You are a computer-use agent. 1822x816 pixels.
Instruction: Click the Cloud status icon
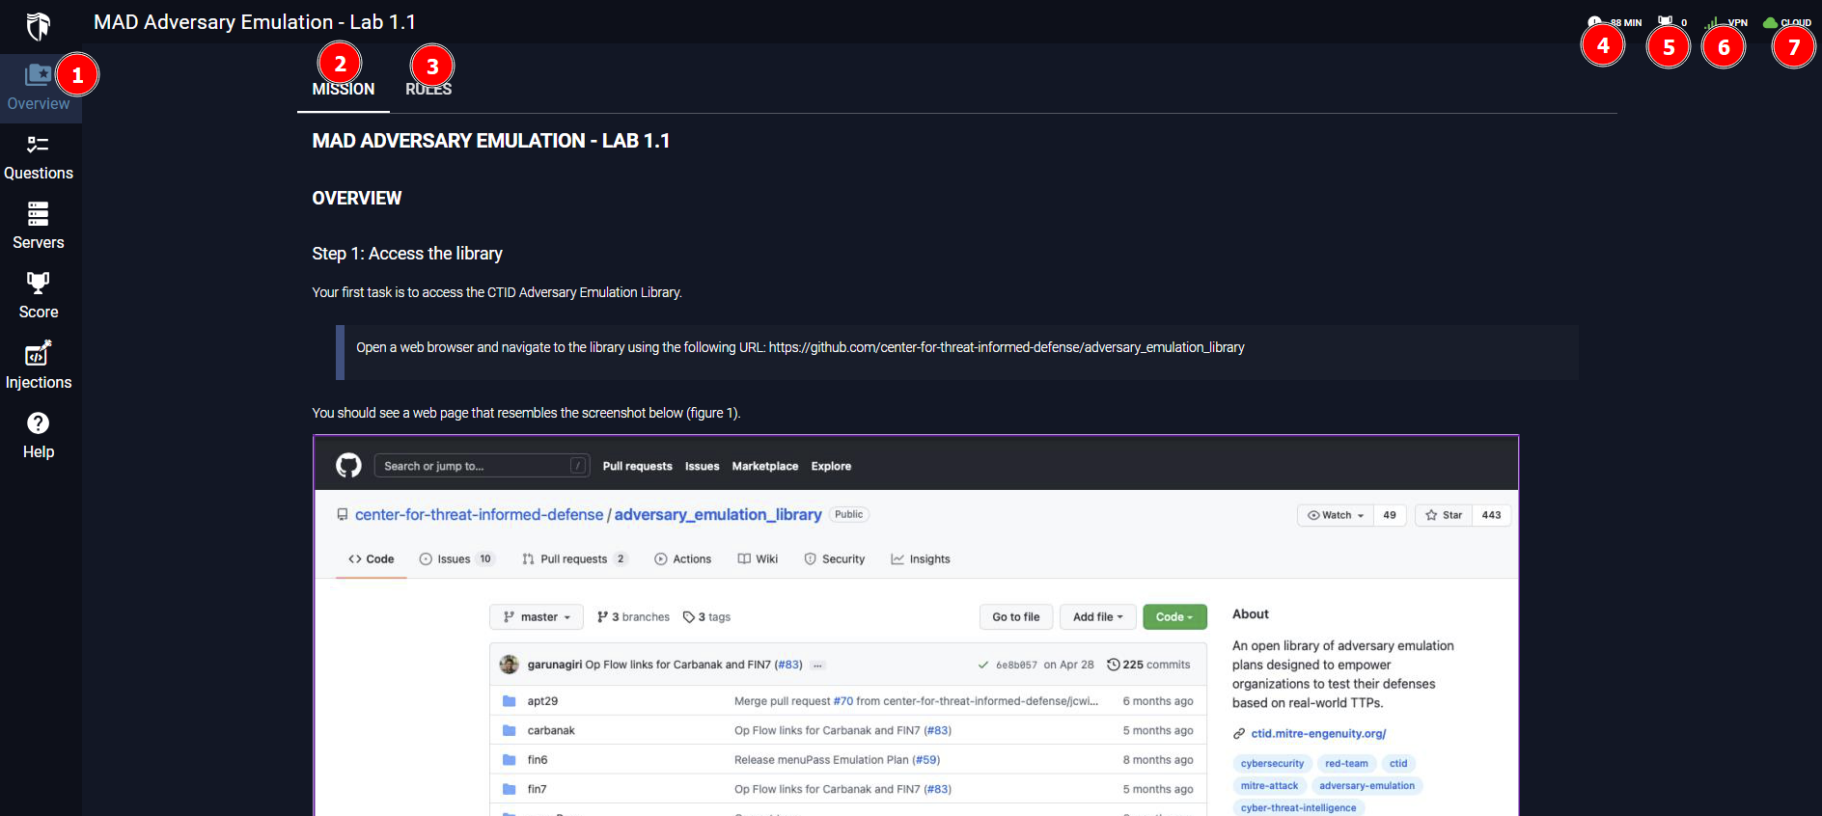tap(1770, 22)
